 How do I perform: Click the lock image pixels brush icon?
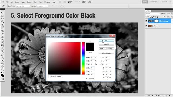pos(153,17)
